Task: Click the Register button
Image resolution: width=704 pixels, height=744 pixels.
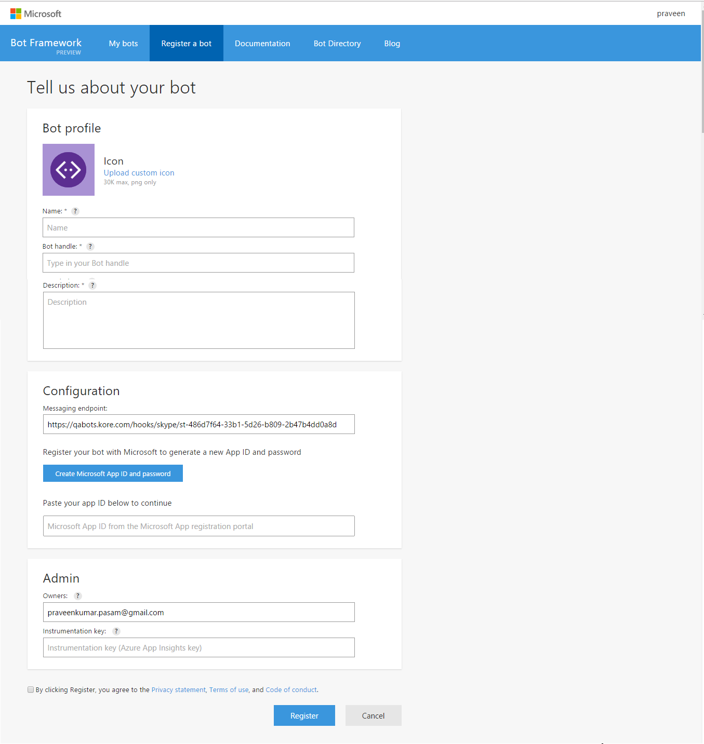Action: pyautogui.click(x=304, y=715)
